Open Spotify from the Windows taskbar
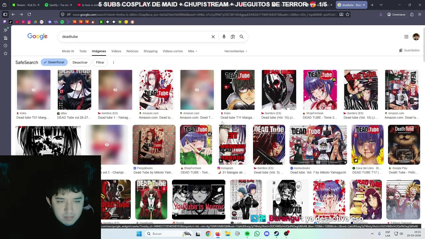 [x=247, y=234]
